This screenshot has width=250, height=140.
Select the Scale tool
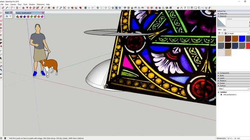tap(37, 8)
